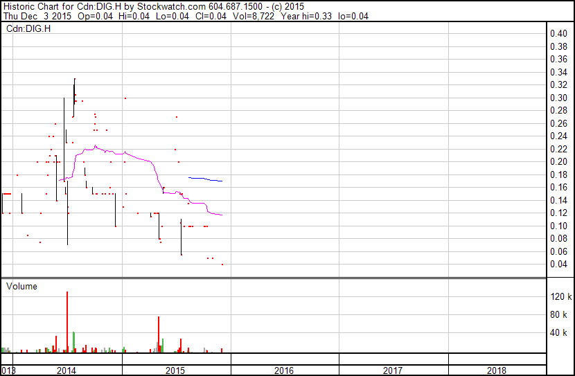Click the 0.18 price axis label
This screenshot has width=575, height=376.
pos(558,174)
